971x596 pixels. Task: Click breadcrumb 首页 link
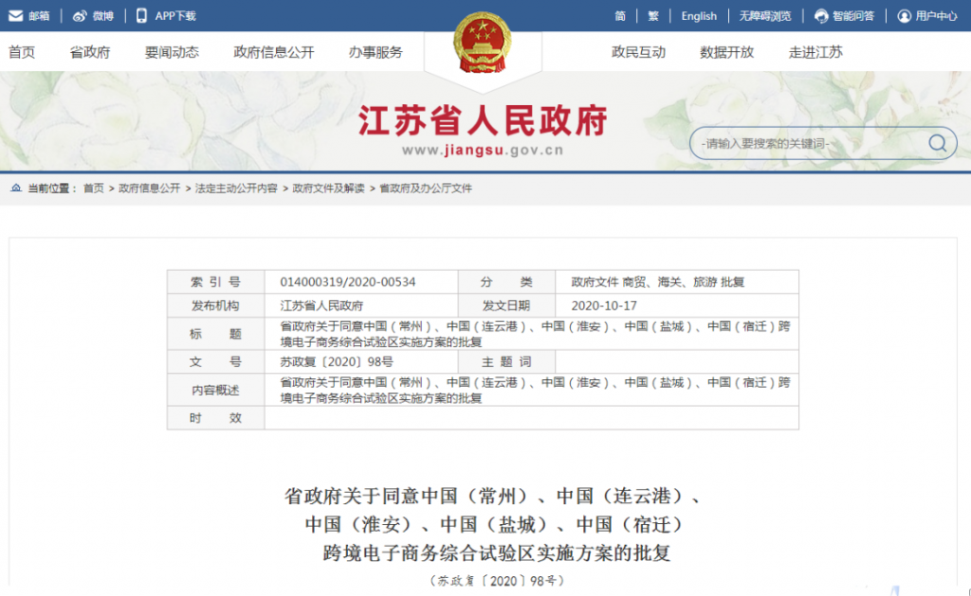[x=94, y=189]
